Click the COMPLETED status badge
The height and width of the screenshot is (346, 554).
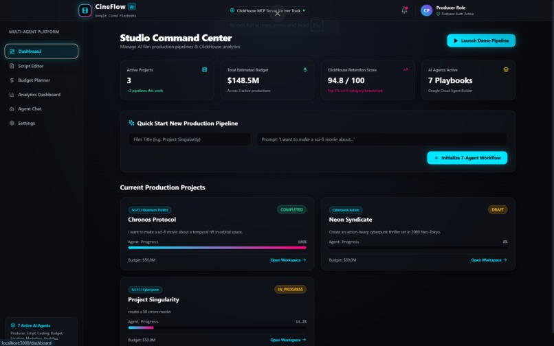pos(291,209)
